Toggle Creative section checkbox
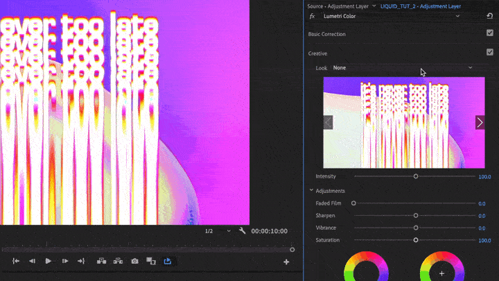This screenshot has width=499, height=281. pyautogui.click(x=490, y=52)
